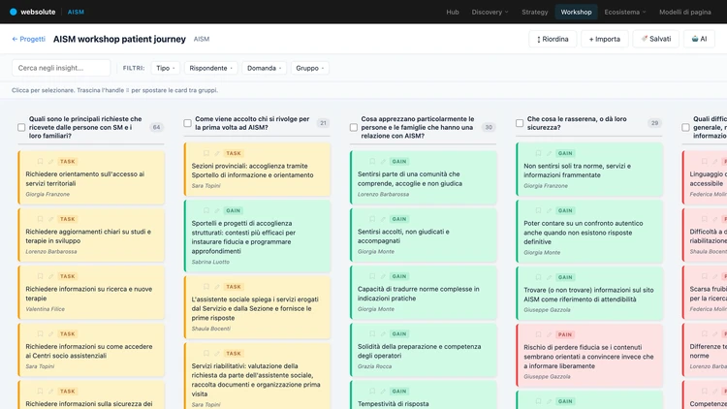Bookmark the "Capacità di tradurre norme" card
This screenshot has width=727, height=409.
[x=372, y=276]
